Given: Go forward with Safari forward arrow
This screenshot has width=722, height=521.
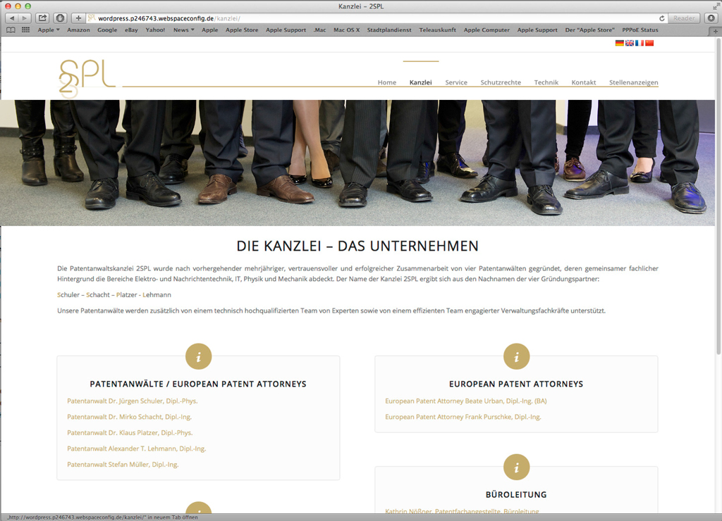Looking at the screenshot, I should [x=25, y=18].
